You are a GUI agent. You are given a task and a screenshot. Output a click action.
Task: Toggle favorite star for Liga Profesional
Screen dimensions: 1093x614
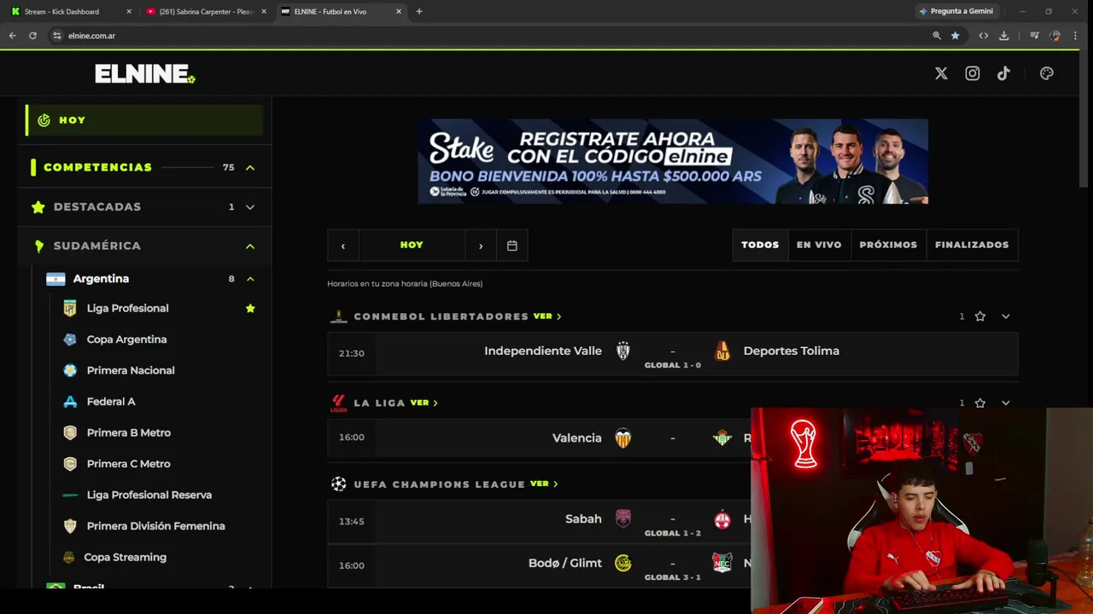pyautogui.click(x=250, y=309)
